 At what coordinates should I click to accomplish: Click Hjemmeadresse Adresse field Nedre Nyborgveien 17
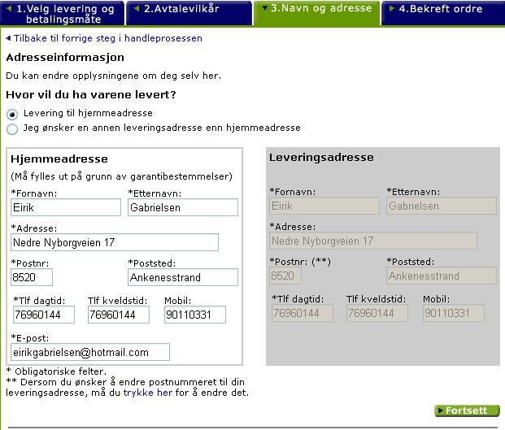(x=115, y=242)
